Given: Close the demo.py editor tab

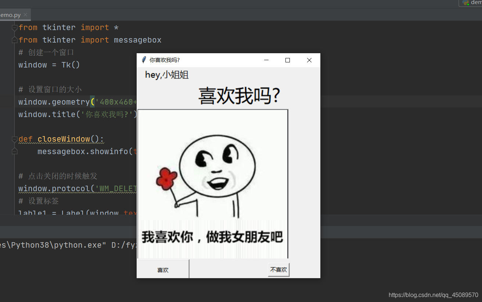Looking at the screenshot, I should (25, 15).
